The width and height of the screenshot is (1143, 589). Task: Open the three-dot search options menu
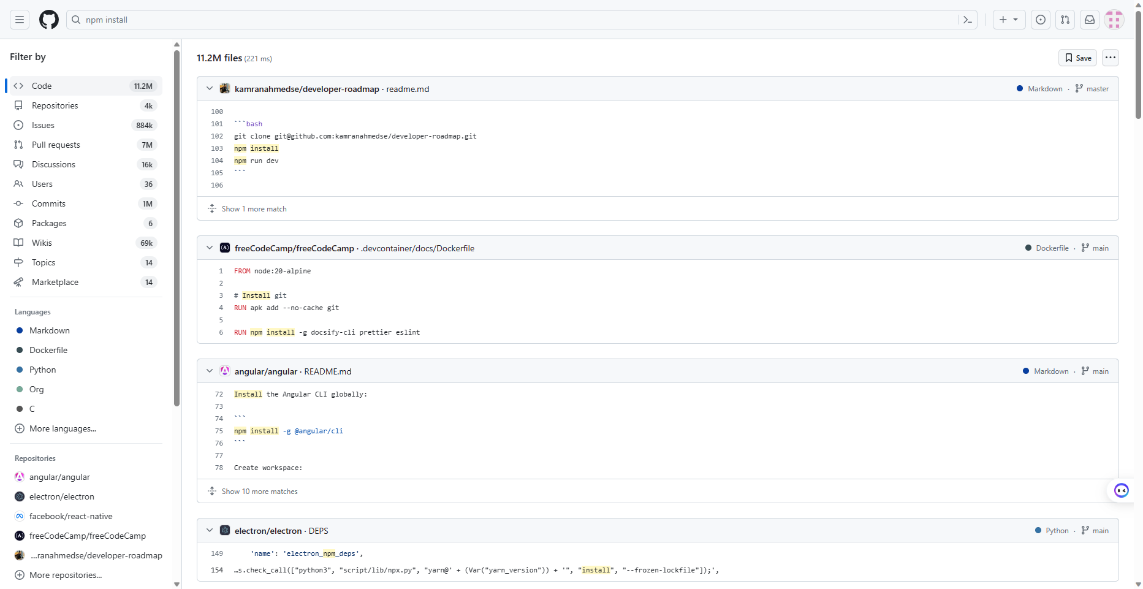1111,58
